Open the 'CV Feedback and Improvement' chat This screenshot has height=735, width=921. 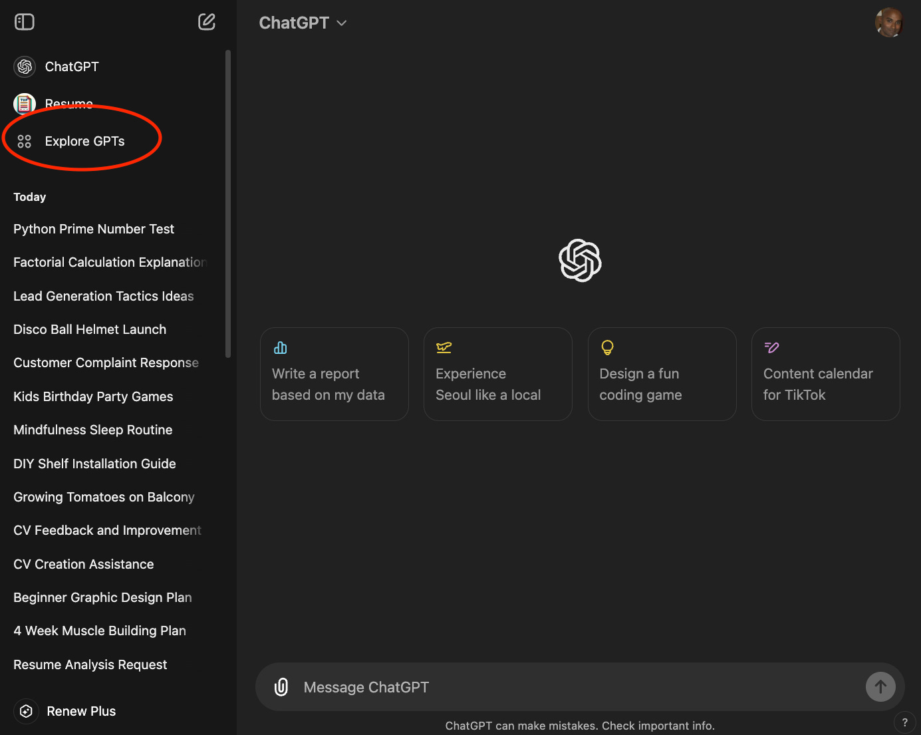(x=108, y=530)
